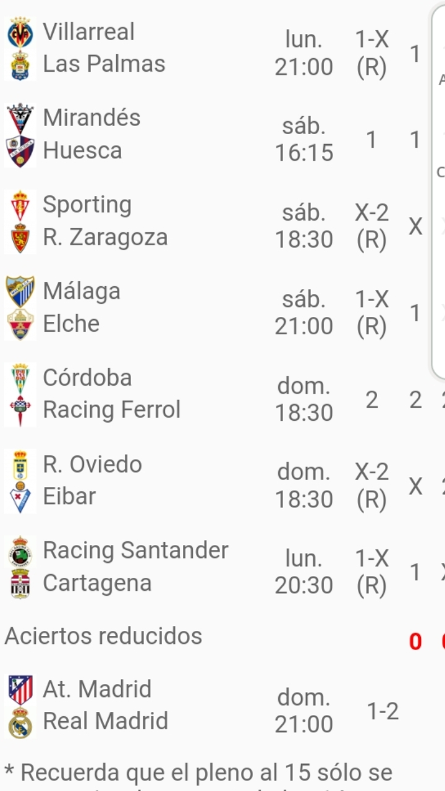Select the Racing Ferrol team name
The width and height of the screenshot is (445, 791).
pos(112,410)
